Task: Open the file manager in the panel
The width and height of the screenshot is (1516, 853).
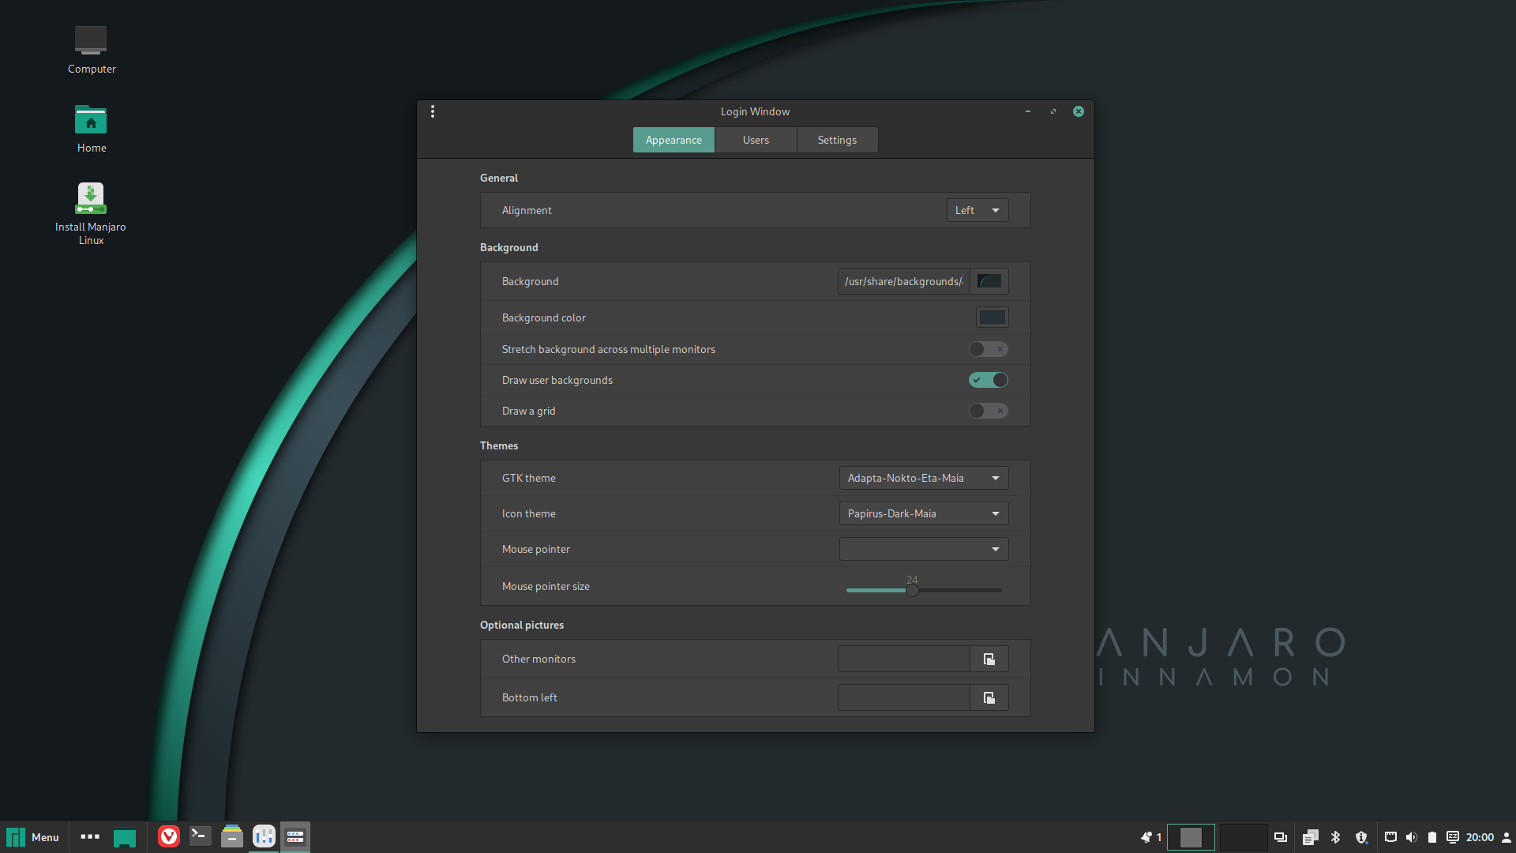Action: pos(231,836)
